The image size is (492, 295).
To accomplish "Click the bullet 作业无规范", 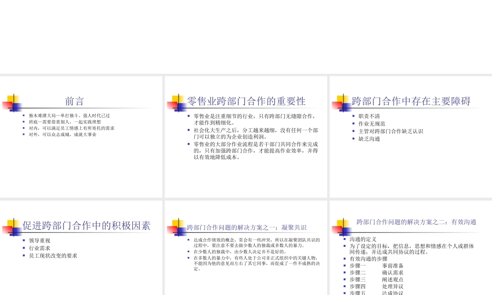I will 372,123.
